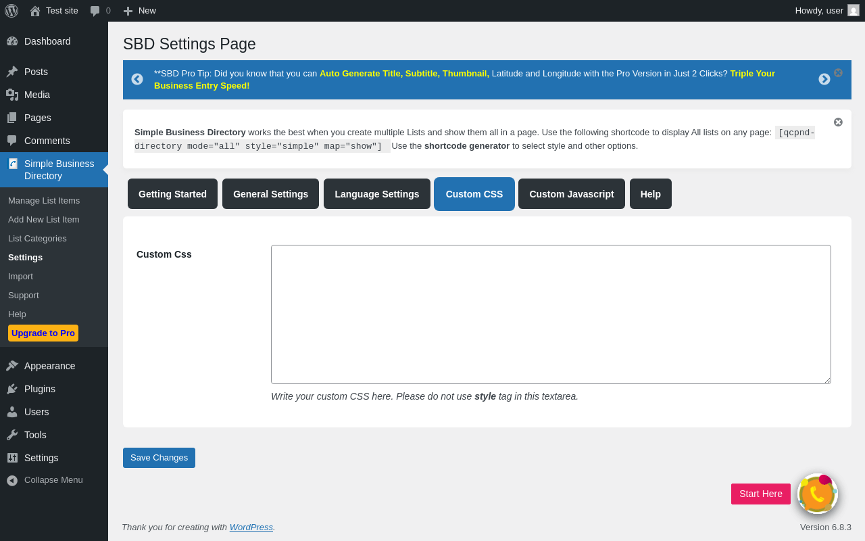Click the Comments sidebar icon
The height and width of the screenshot is (541, 865).
tap(12, 141)
